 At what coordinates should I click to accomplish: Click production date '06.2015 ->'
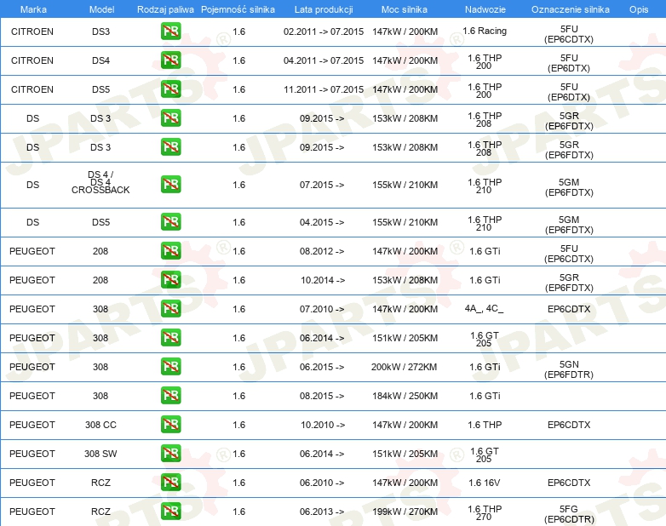coord(322,367)
